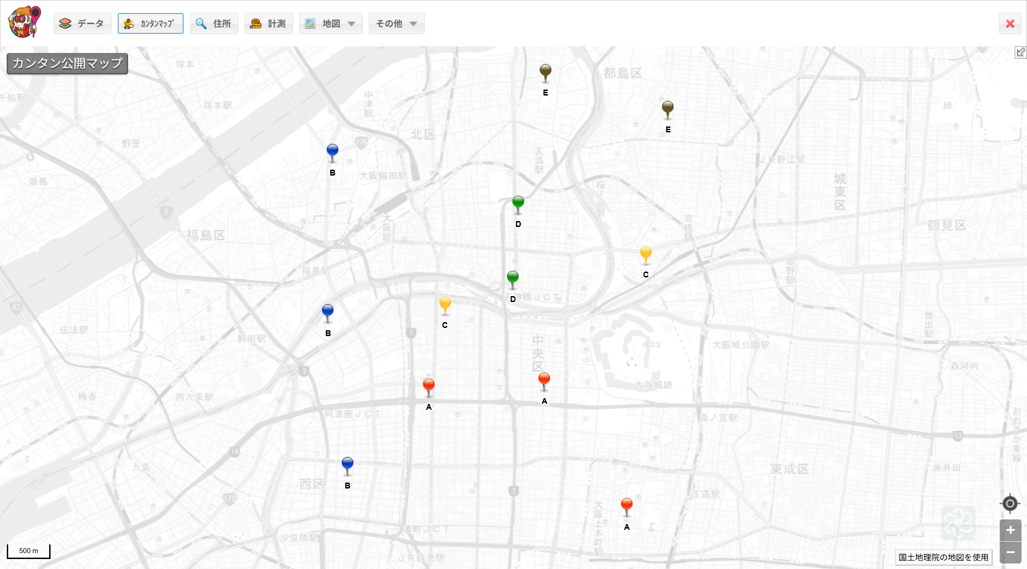Image resolution: width=1027 pixels, height=569 pixels.
Task: Click the カンタンマップ toolbar button
Action: coord(150,24)
